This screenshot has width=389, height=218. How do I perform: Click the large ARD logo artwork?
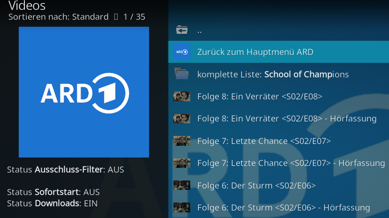84,92
